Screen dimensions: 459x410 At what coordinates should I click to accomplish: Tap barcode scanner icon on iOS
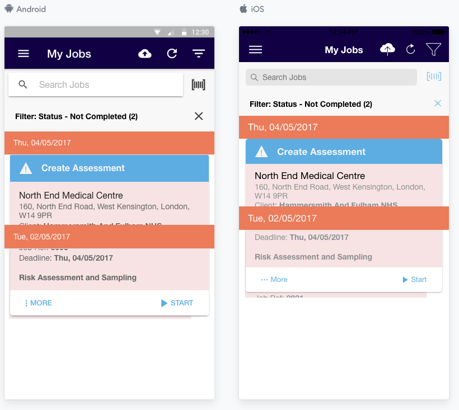tap(434, 77)
